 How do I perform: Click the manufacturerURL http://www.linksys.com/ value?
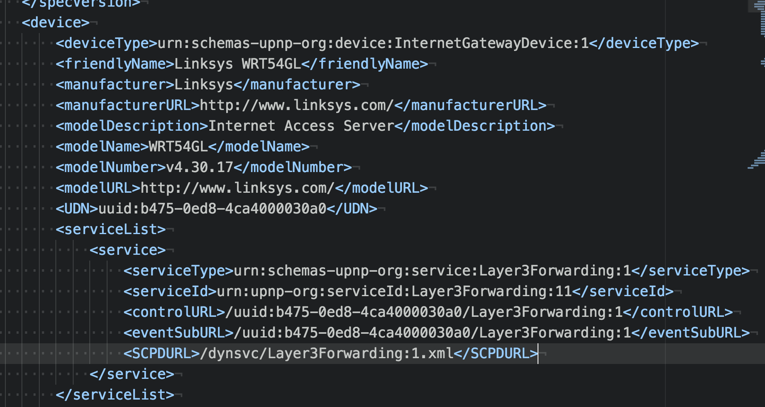[297, 105]
